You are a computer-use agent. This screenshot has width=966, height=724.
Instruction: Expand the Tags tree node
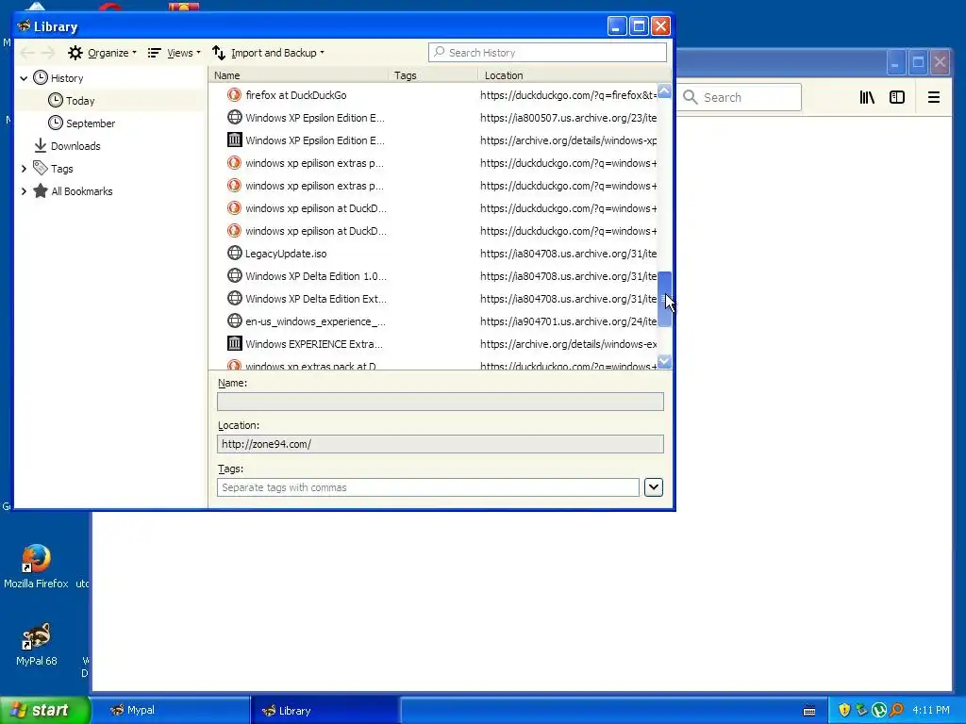click(x=24, y=169)
